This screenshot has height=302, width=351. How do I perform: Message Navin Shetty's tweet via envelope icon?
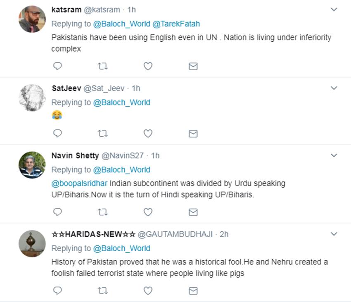[193, 212]
